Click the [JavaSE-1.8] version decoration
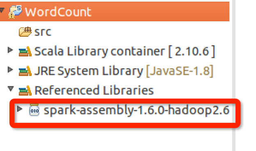 pos(180,71)
